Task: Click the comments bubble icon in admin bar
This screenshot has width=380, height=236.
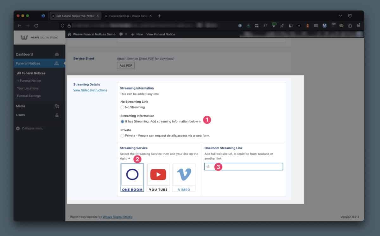Action: pyautogui.click(x=121, y=34)
